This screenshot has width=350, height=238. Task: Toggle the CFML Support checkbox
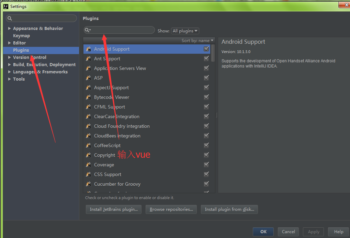[x=206, y=106]
